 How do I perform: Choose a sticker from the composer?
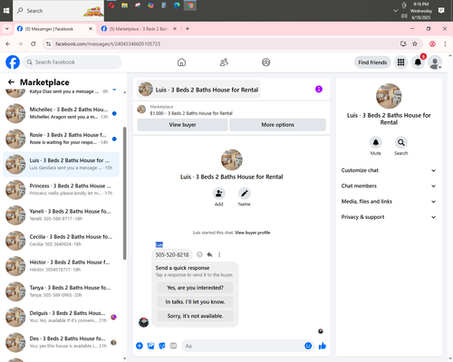click(162, 346)
